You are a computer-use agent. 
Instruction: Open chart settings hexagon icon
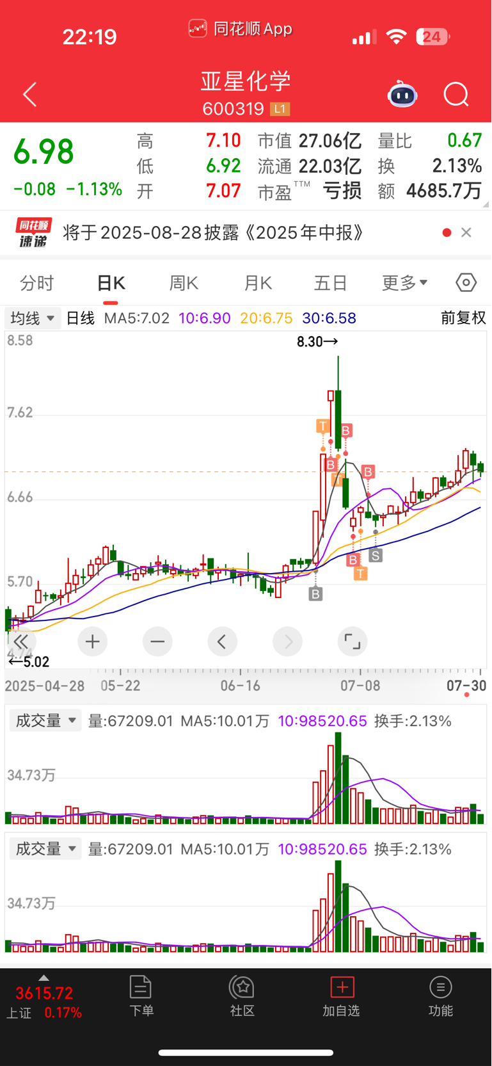click(x=466, y=282)
